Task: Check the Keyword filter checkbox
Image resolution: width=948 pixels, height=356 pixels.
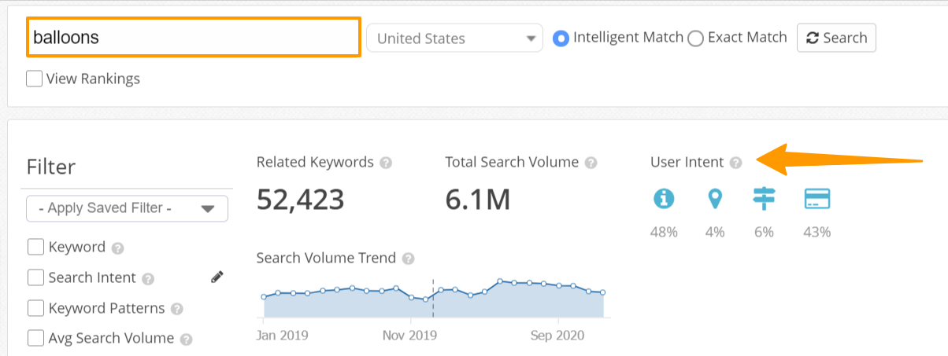Action: click(35, 247)
